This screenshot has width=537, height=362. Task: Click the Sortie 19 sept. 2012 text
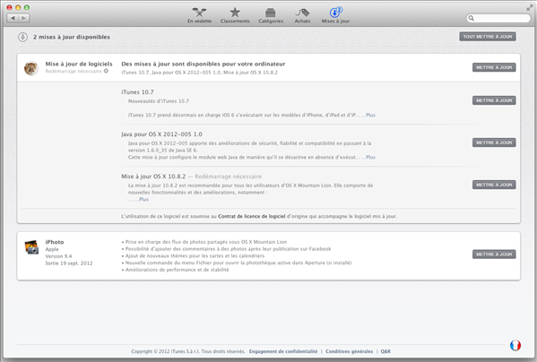(69, 263)
